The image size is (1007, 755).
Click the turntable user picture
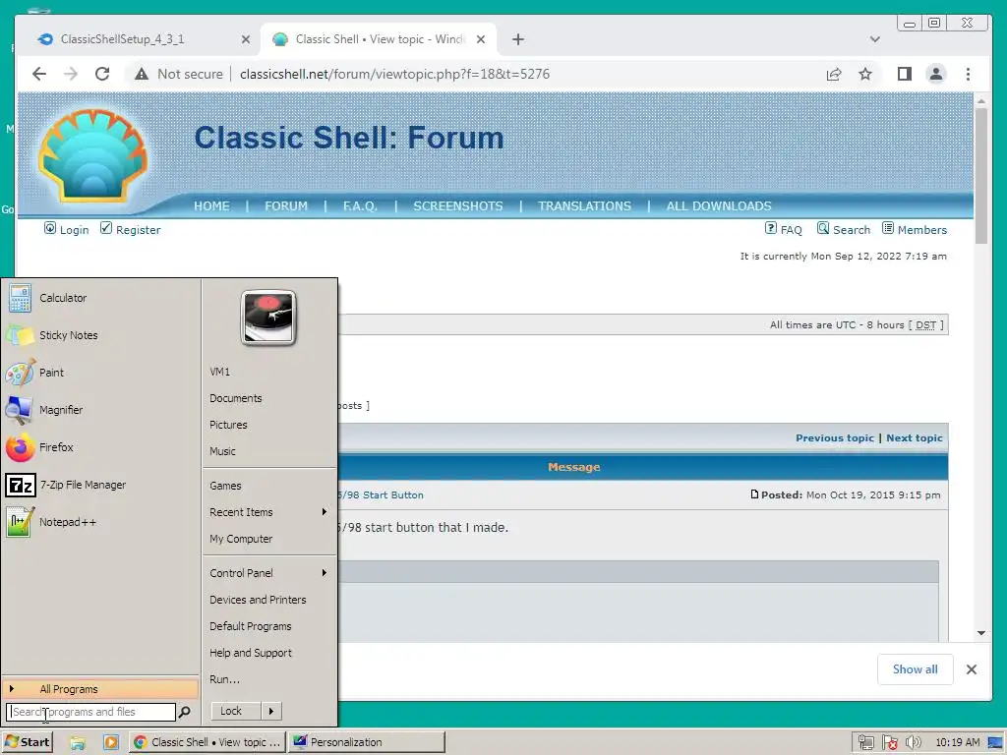(268, 318)
